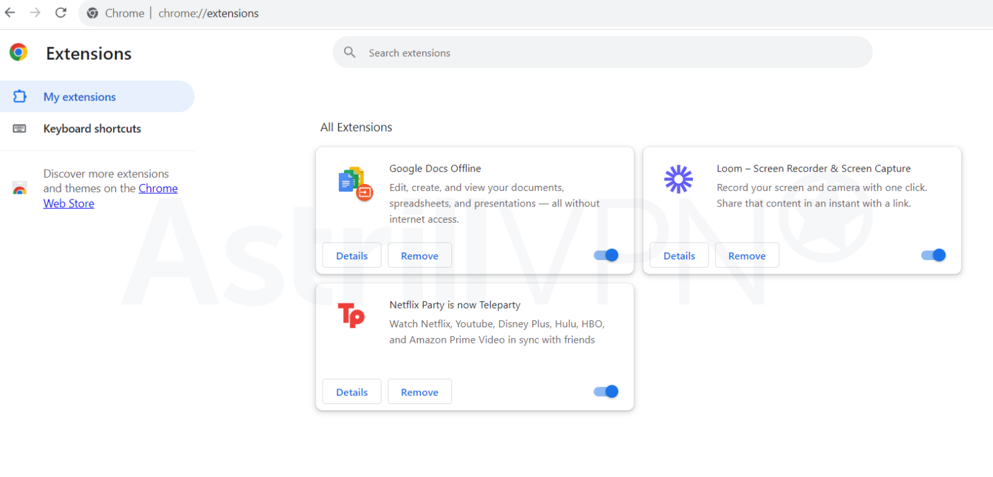Click the magnifier icon in the search bar
The width and height of the screenshot is (993, 477).
(350, 52)
